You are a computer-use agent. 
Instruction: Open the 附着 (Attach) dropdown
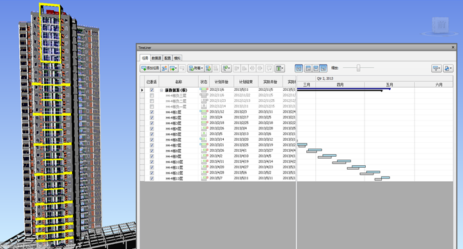[x=196, y=68]
